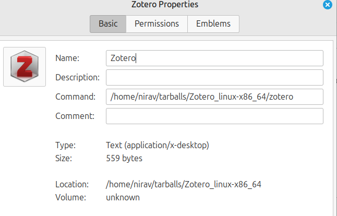Click the "Zotero Properties" window title
This screenshot has width=337, height=216.
(165, 5)
